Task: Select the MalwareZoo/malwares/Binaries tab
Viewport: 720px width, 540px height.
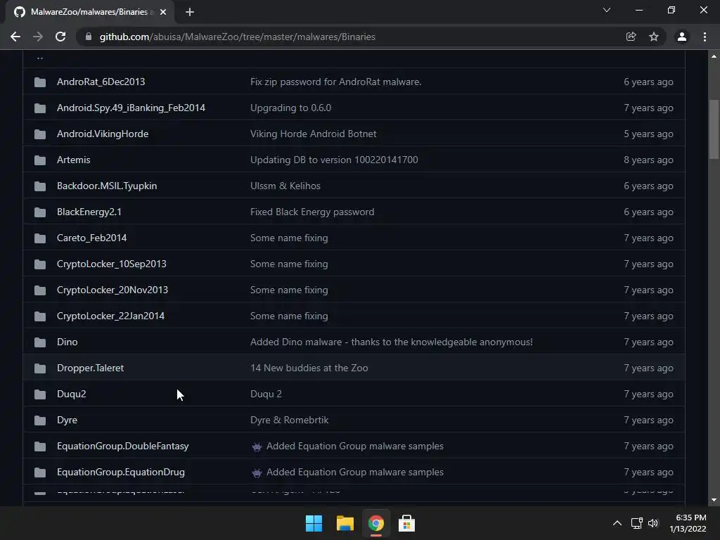Action: coord(90,12)
